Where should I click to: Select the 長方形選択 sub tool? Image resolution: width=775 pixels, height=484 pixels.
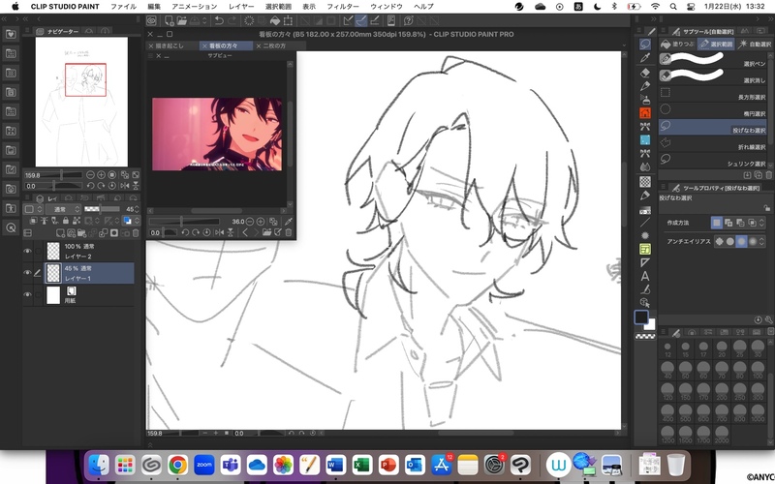pos(714,93)
